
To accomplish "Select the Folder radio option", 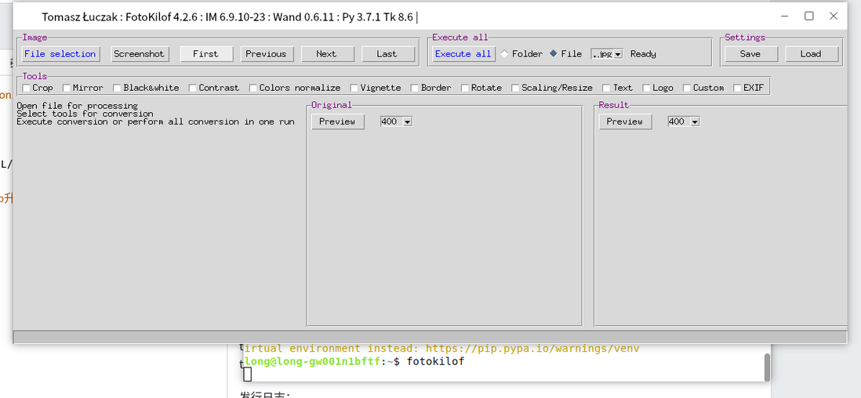I will coord(521,54).
